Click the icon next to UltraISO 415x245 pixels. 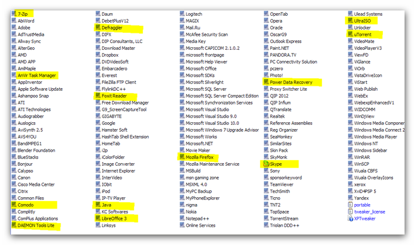click(350, 20)
